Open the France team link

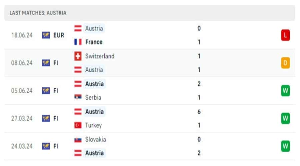pyautogui.click(x=94, y=42)
